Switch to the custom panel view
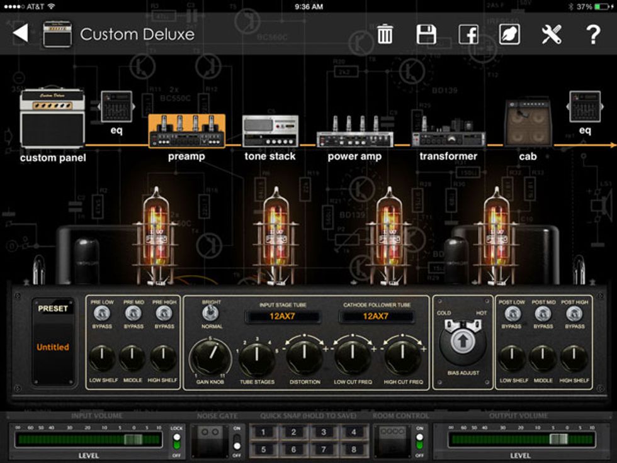 pyautogui.click(x=52, y=116)
